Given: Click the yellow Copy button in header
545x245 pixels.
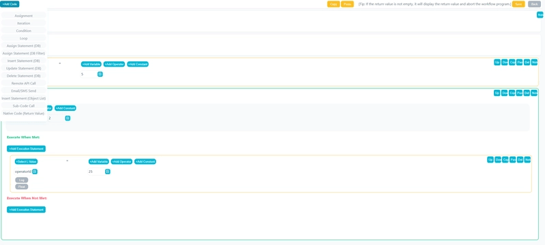Looking at the screenshot, I should coord(334,4).
